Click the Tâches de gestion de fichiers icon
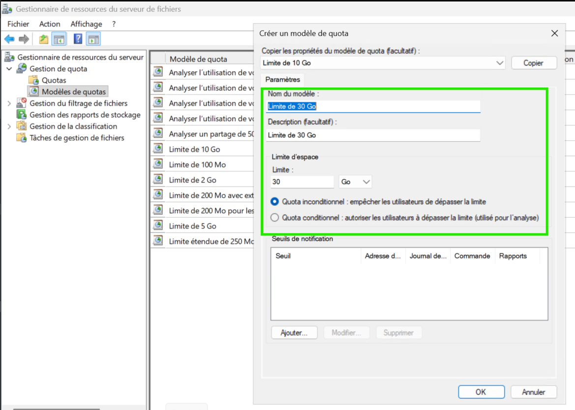 pyautogui.click(x=22, y=138)
